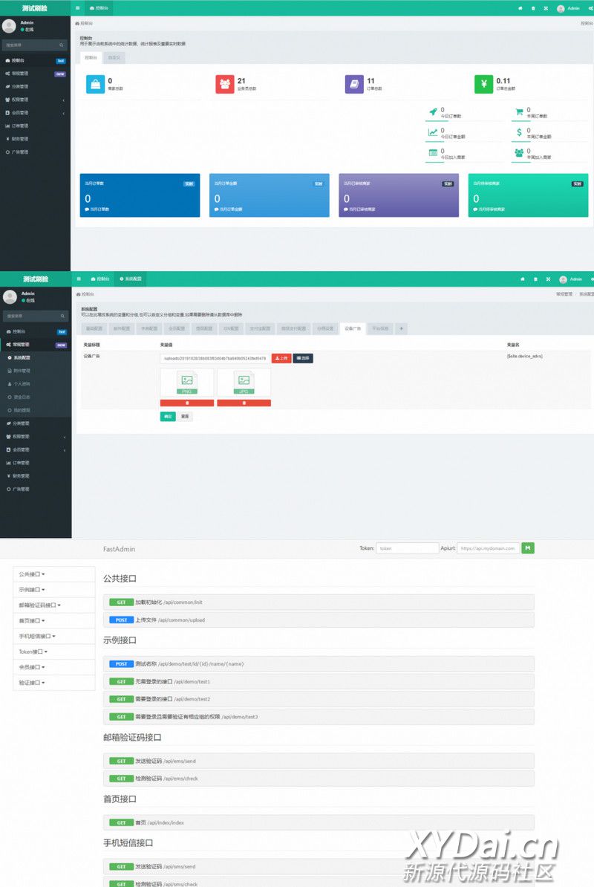Image resolution: width=594 pixels, height=887 pixels.
Task: Expand the POST /api/common/upload endpoint
Action: (x=319, y=620)
